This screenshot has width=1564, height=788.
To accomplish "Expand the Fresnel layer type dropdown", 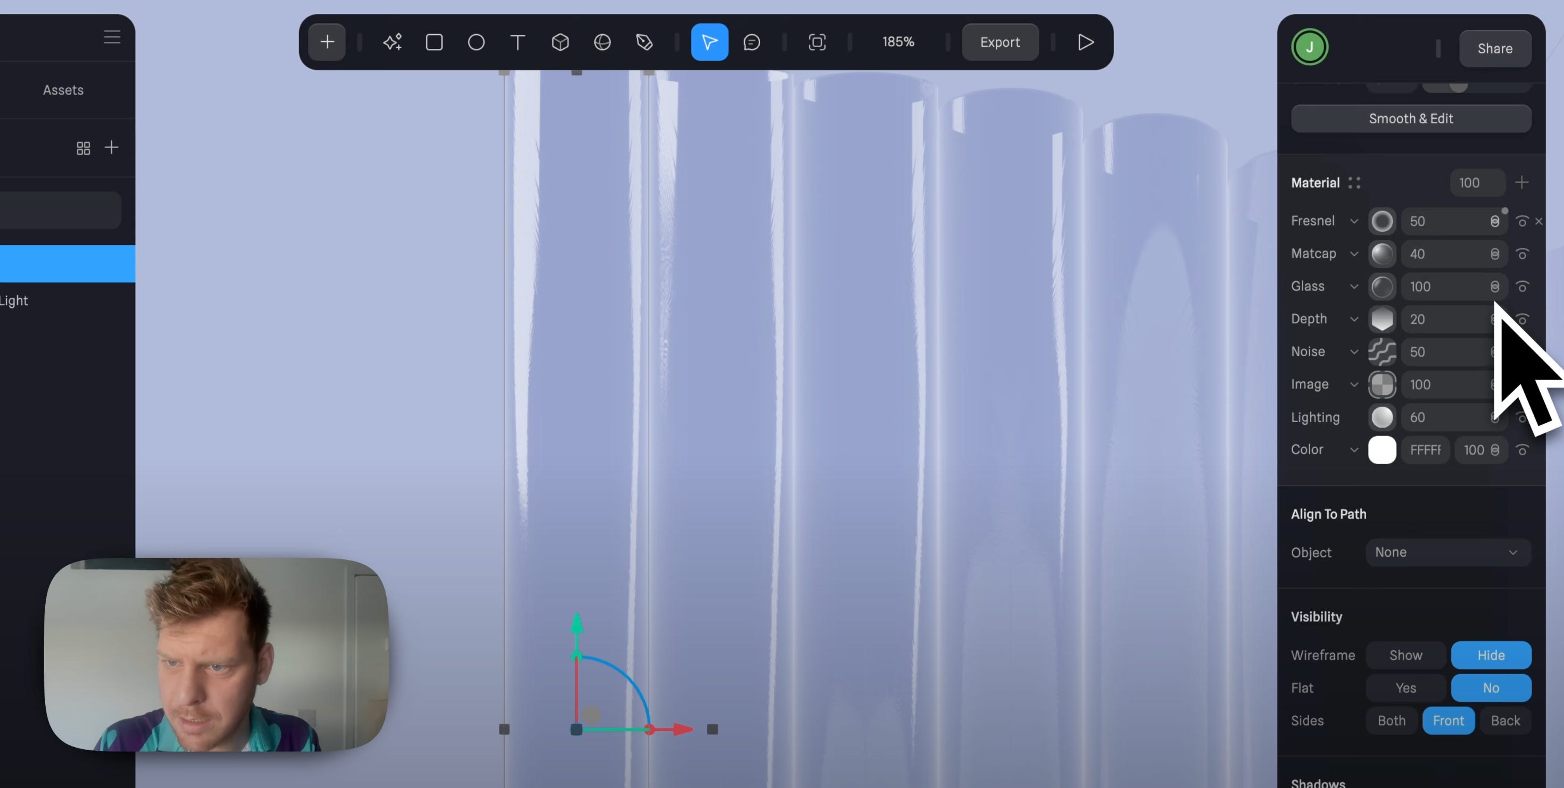I will point(1354,221).
